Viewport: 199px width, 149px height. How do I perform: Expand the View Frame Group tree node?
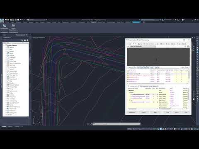pos(6,107)
